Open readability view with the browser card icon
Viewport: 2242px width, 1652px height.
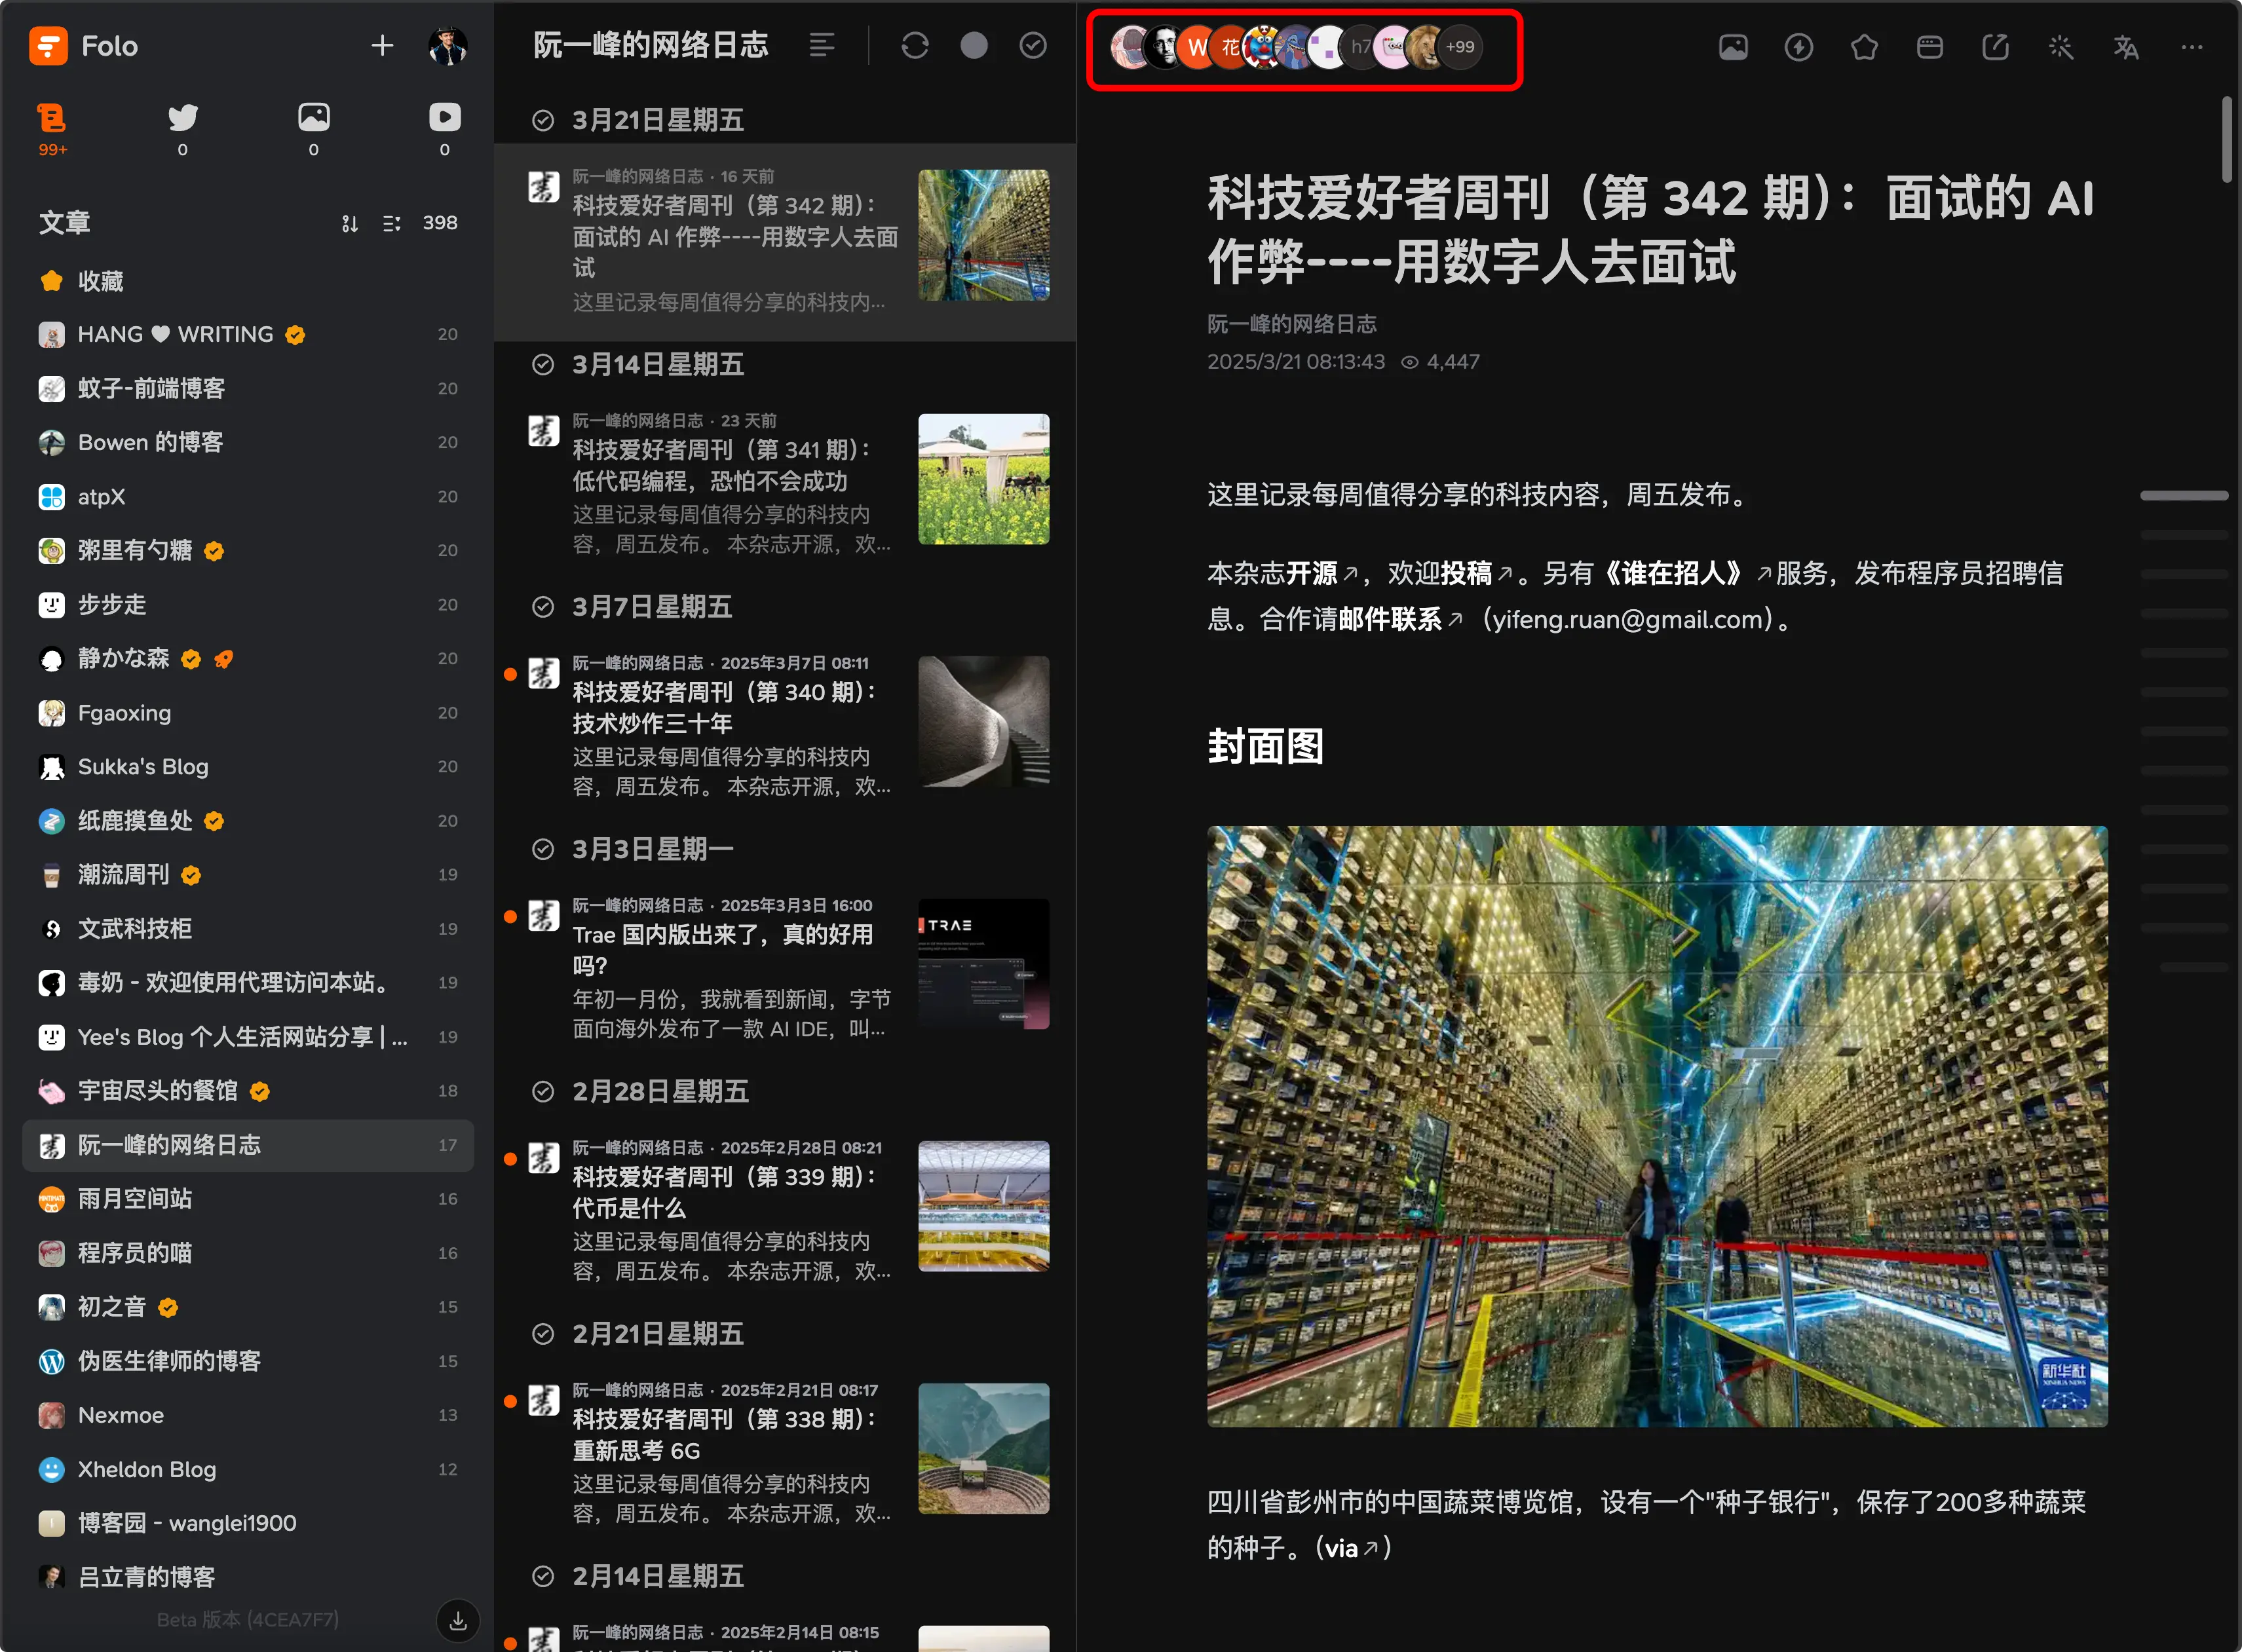[x=1930, y=46]
